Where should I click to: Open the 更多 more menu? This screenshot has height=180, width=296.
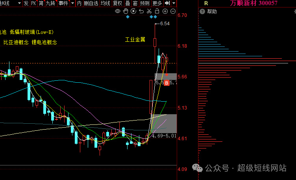[157, 3]
